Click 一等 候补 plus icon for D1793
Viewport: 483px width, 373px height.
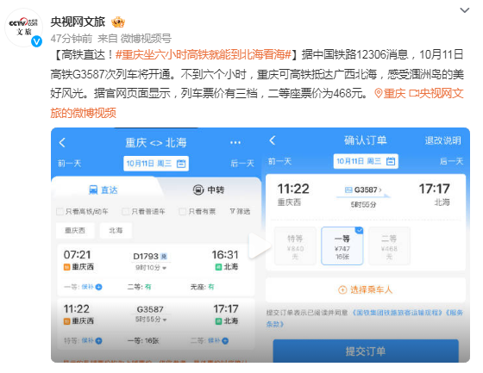click(98, 287)
